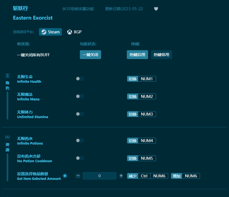The image size is (229, 197).
Task: Click the character icon beside 角色 section
Action: [7, 75]
